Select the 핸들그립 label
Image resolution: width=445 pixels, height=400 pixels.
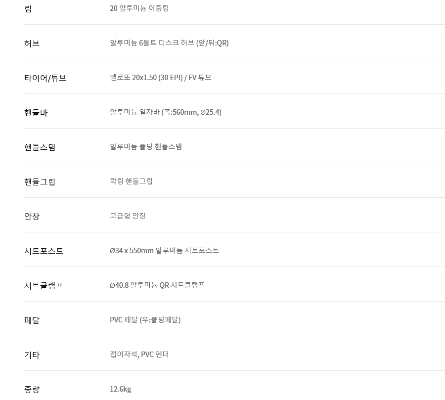click(40, 182)
